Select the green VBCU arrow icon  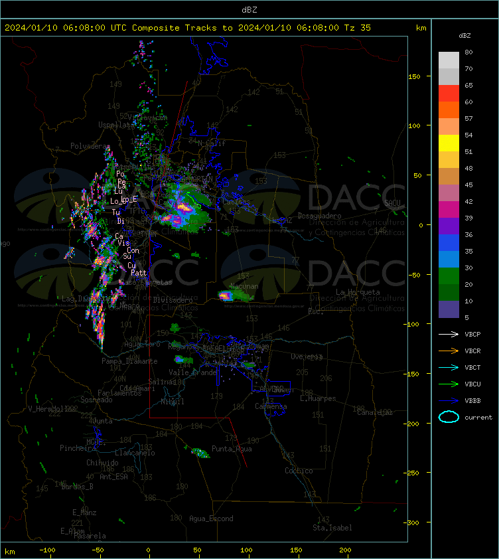coord(449,384)
